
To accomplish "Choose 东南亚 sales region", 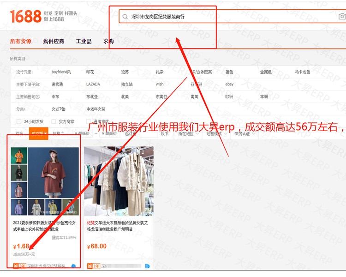I will click(161, 97).
